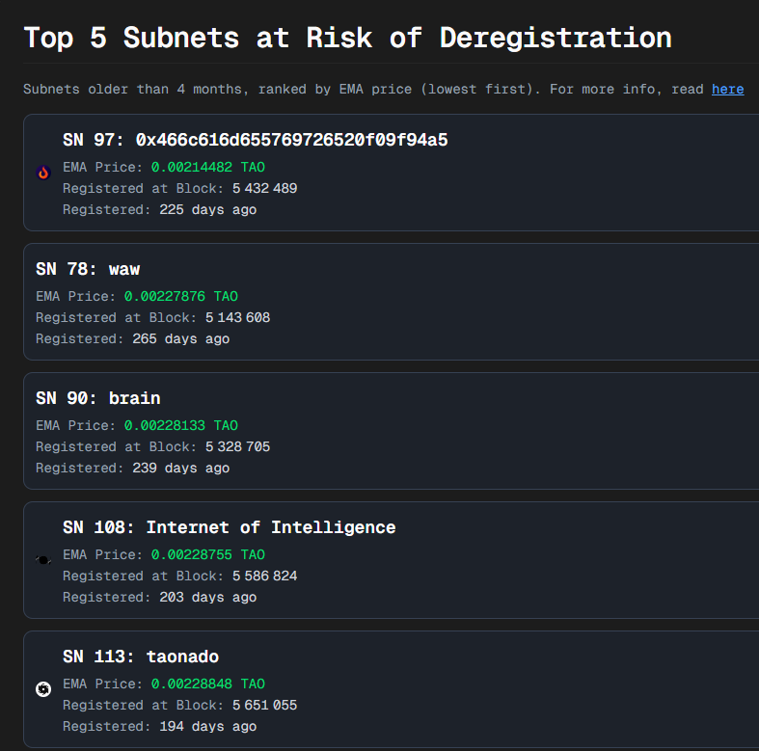Click '203 days ago' registration age
This screenshot has height=751, width=759.
point(207,598)
